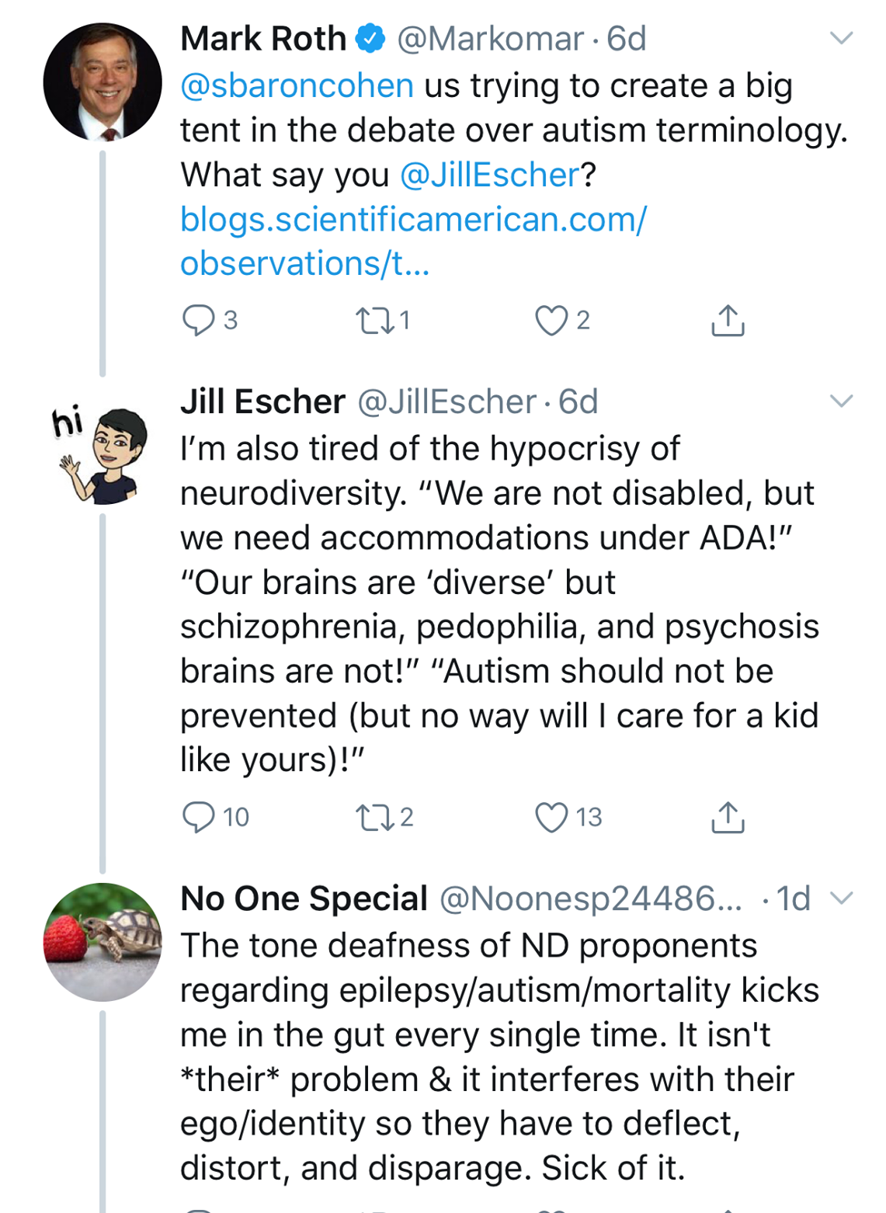Open dropdown menu on Mark Roth's tweet
Image resolution: width=886 pixels, height=1213 pixels.
842,38
